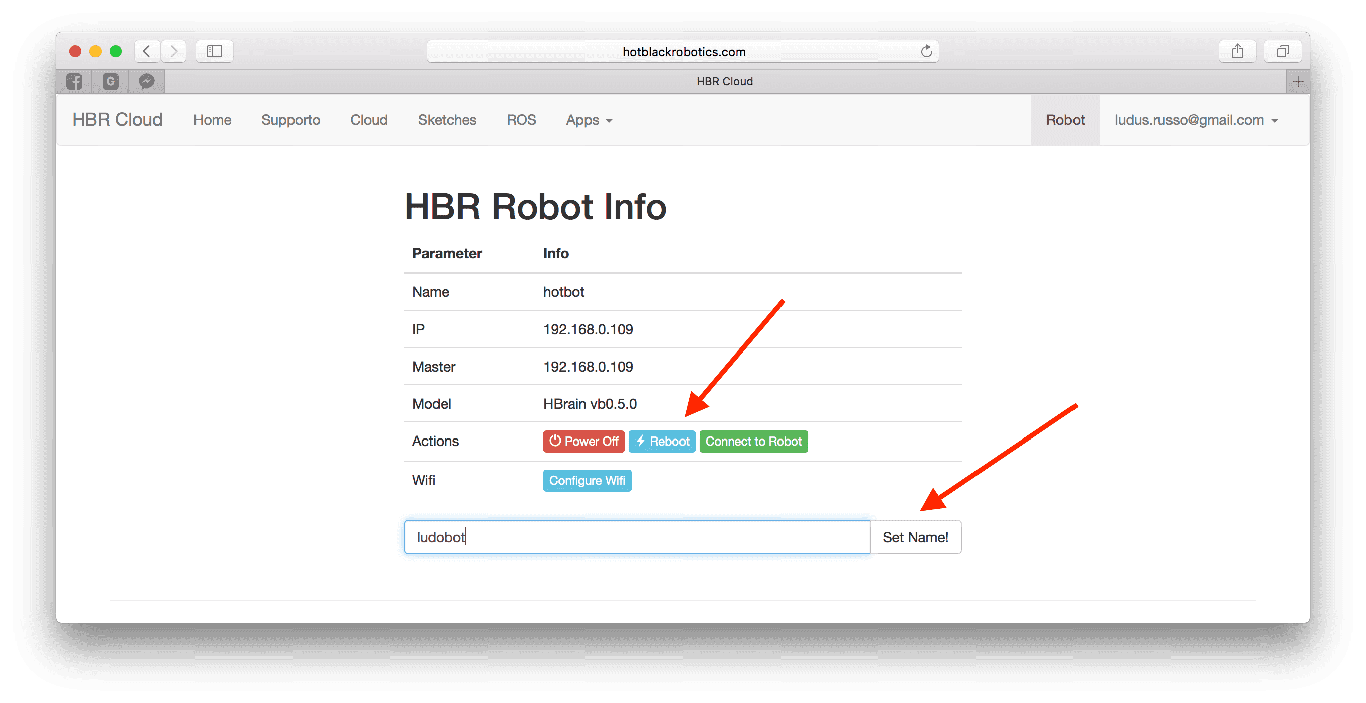
Task: Click the Safari back arrow
Action: point(147,51)
